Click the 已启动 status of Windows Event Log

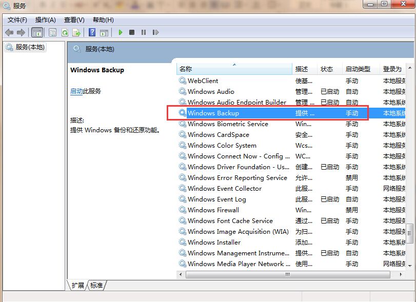click(330, 199)
